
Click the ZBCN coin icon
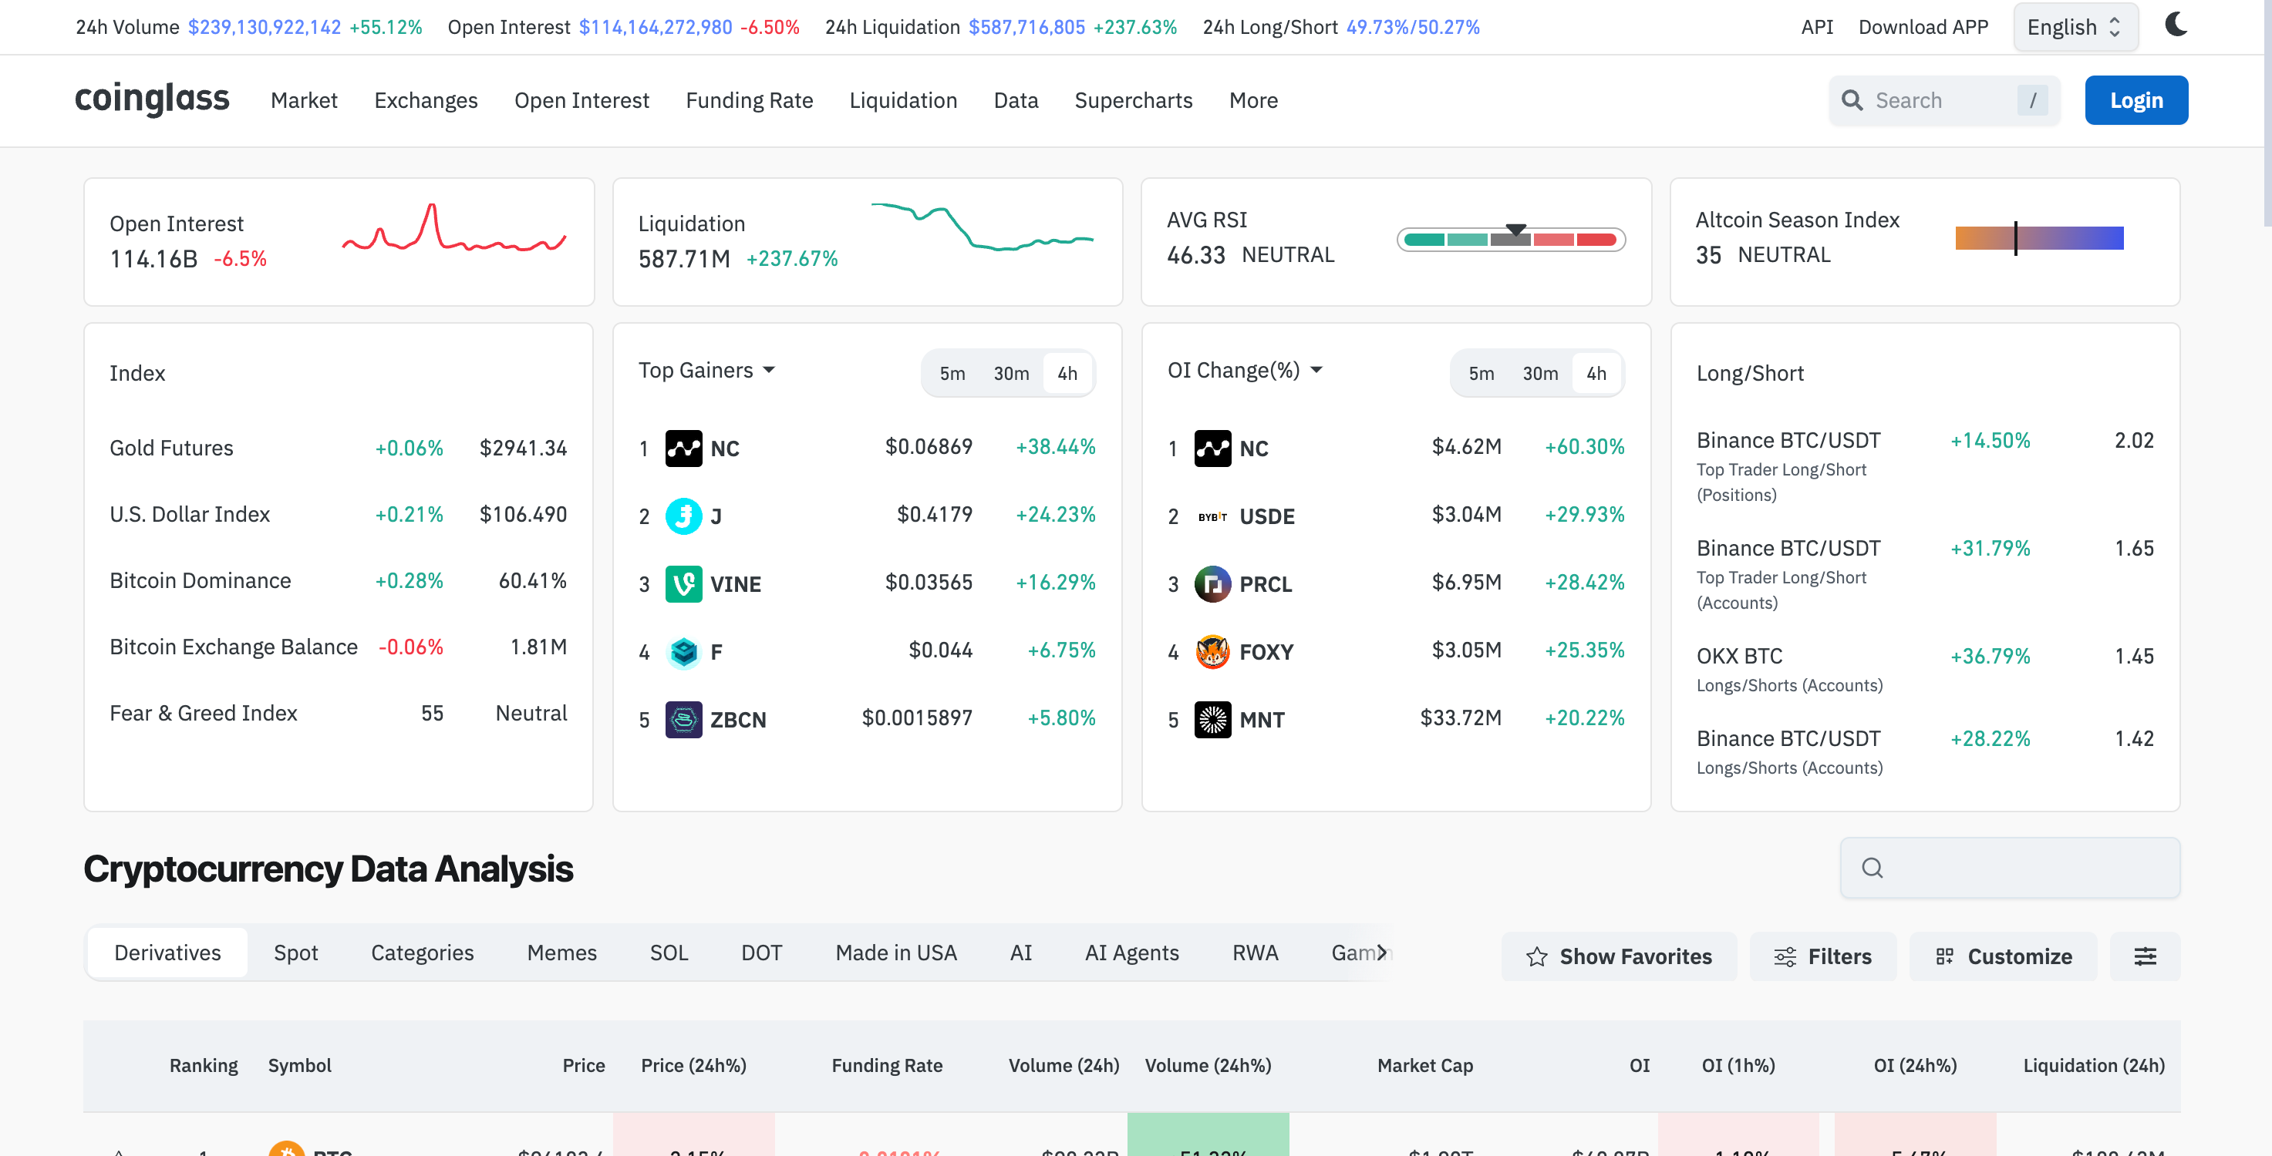pyautogui.click(x=683, y=720)
